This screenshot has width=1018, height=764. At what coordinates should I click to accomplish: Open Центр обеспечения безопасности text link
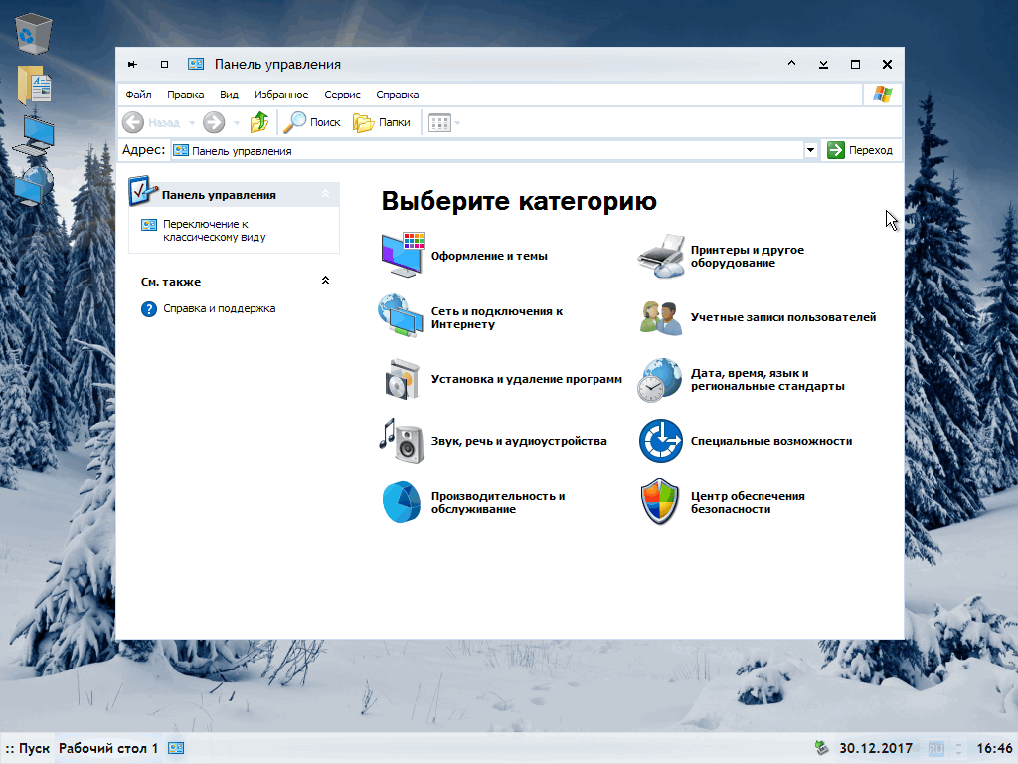click(x=748, y=502)
